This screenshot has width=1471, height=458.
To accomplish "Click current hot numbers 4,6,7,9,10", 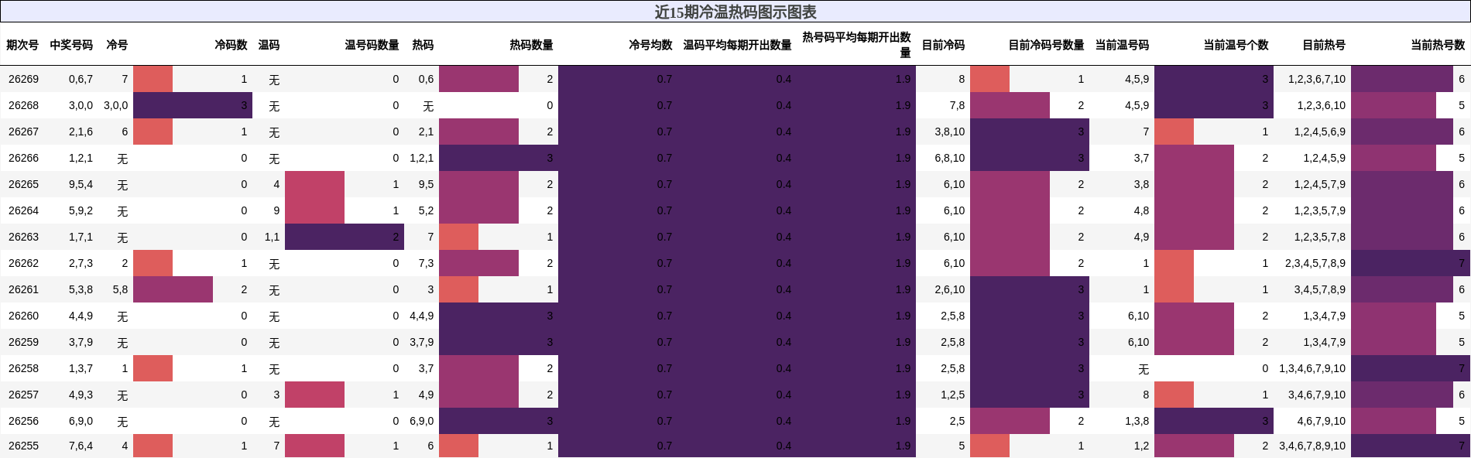I will coord(1322,421).
